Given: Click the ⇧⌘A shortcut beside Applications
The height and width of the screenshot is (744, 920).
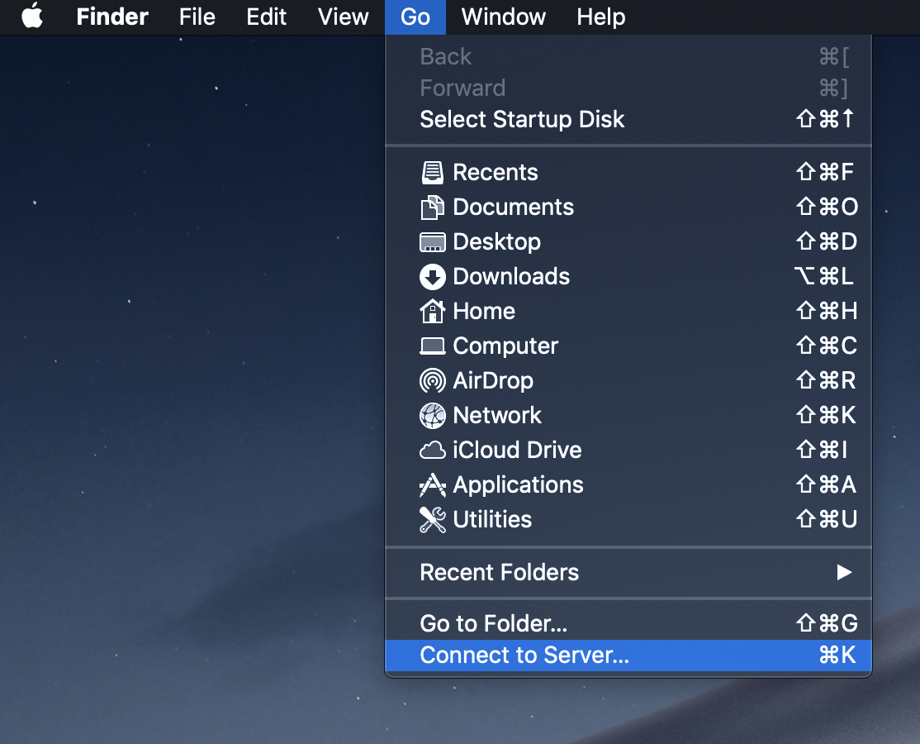Looking at the screenshot, I should pyautogui.click(x=826, y=484).
